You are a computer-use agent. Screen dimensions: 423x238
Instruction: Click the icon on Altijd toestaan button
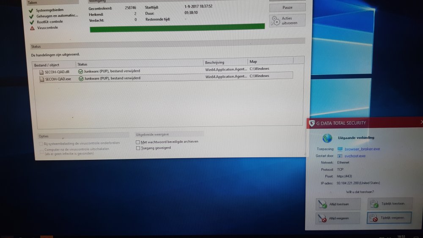coord(323,204)
